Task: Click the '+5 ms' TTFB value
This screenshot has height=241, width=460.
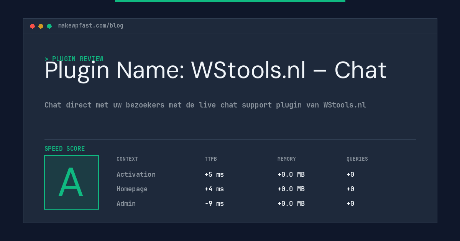Action: [214, 174]
